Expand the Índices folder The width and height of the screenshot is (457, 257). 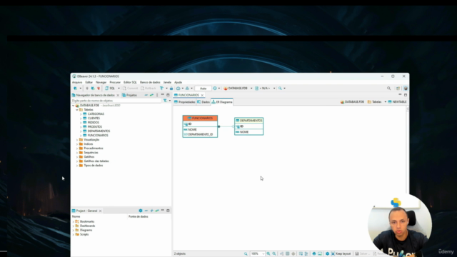[x=77, y=144]
